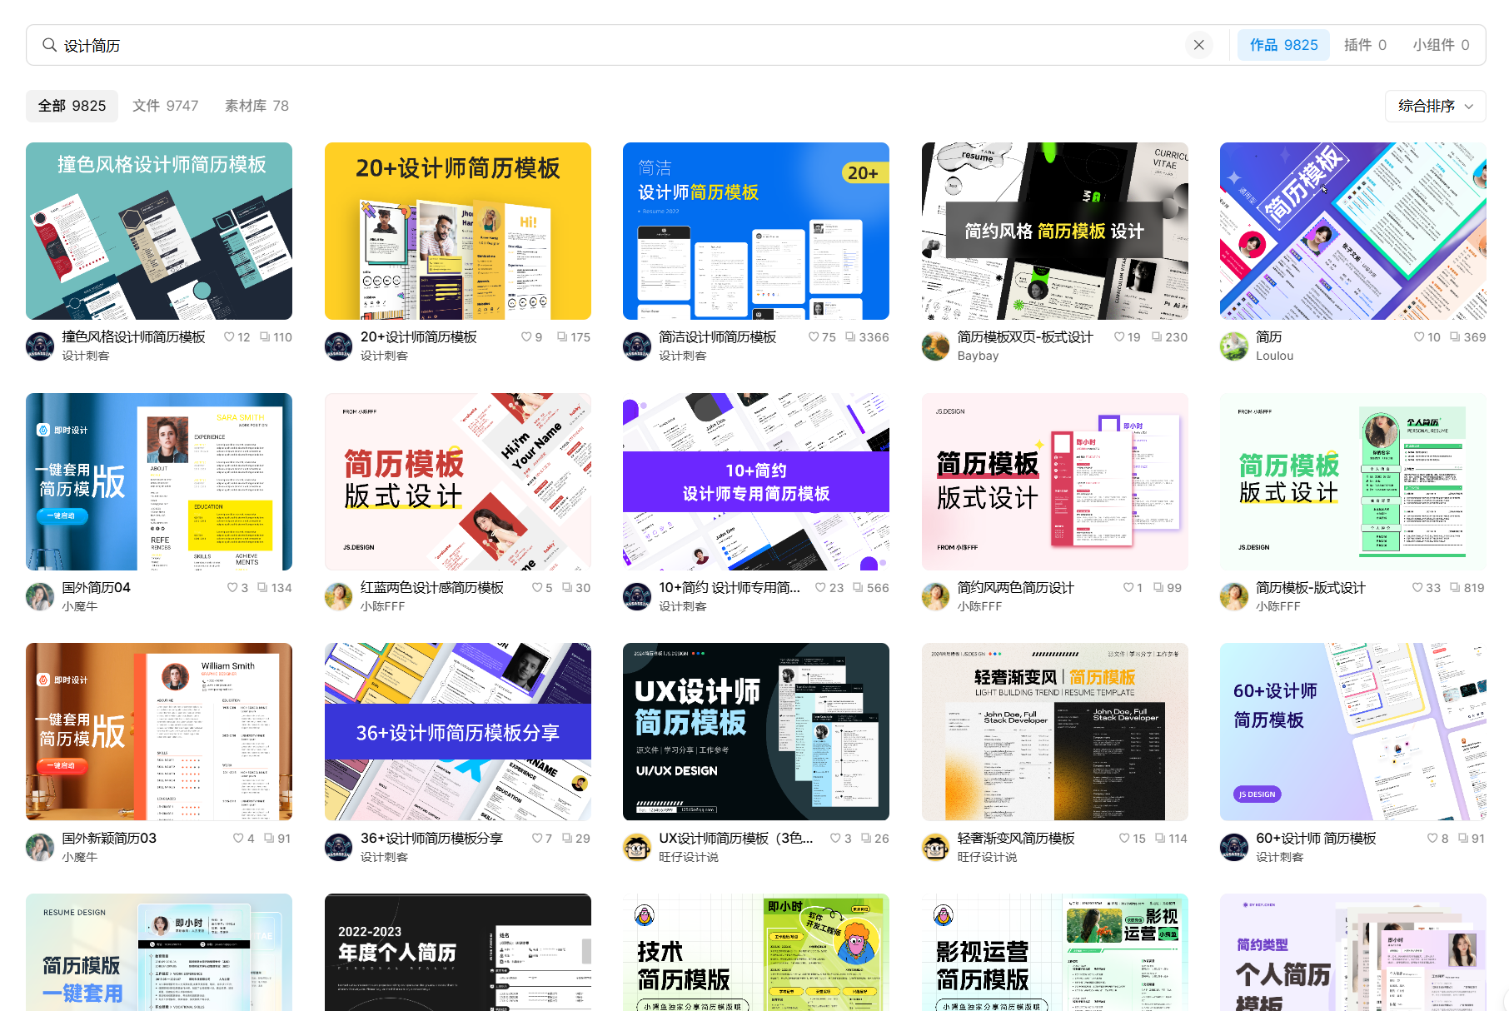Click copy icon showing 566
This screenshot has height=1011, width=1509.
tap(858, 588)
